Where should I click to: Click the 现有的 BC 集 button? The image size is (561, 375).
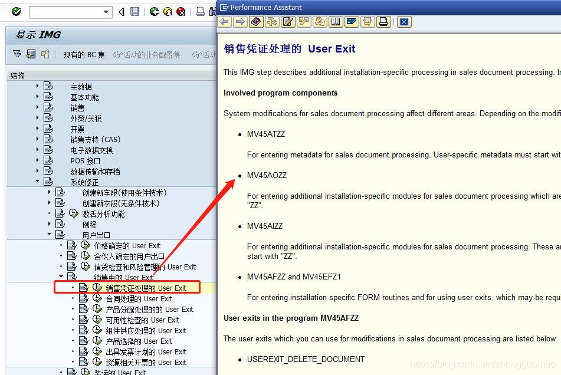(84, 54)
